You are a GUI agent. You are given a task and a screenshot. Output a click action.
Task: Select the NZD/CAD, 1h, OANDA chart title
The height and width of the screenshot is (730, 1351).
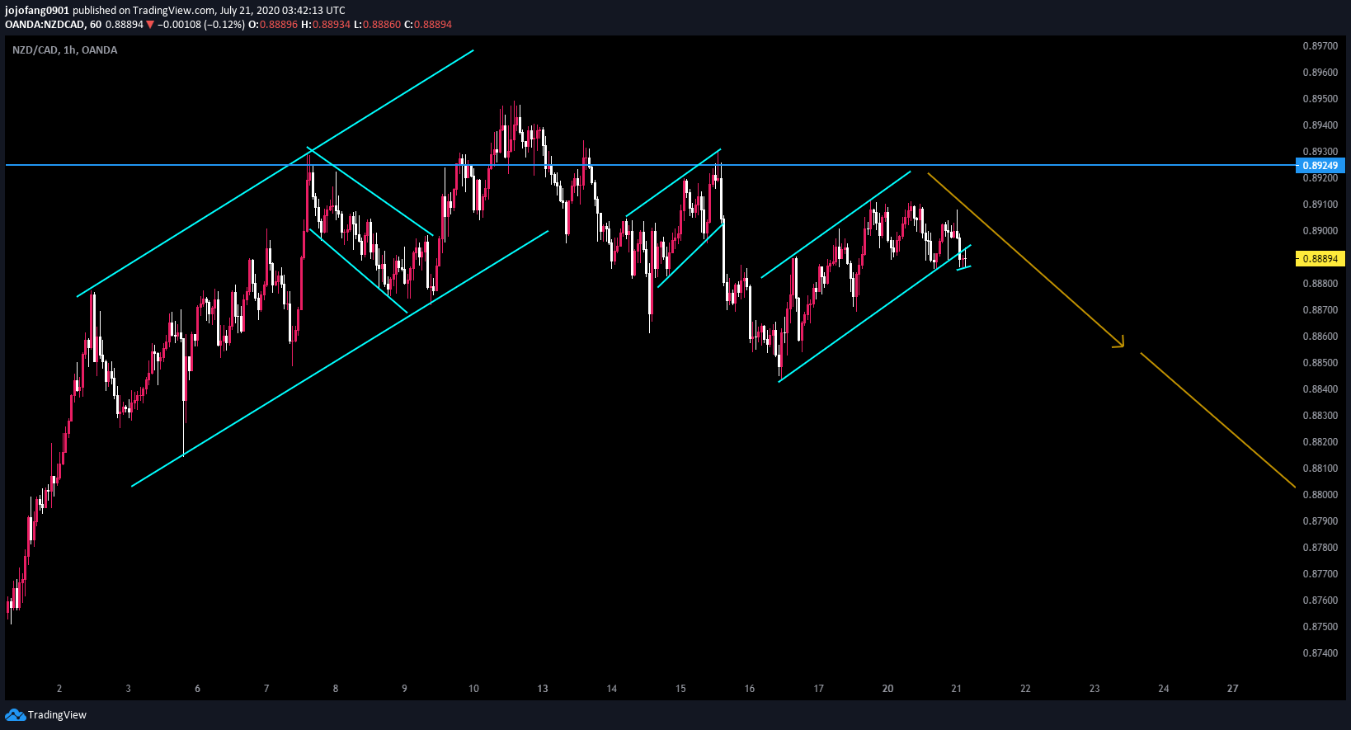click(x=64, y=50)
